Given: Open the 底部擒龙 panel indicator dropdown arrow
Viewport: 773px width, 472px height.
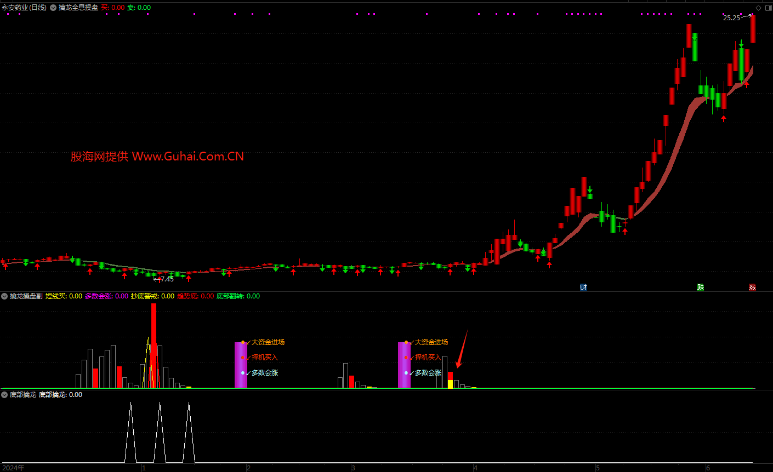Looking at the screenshot, I should 4,395.
